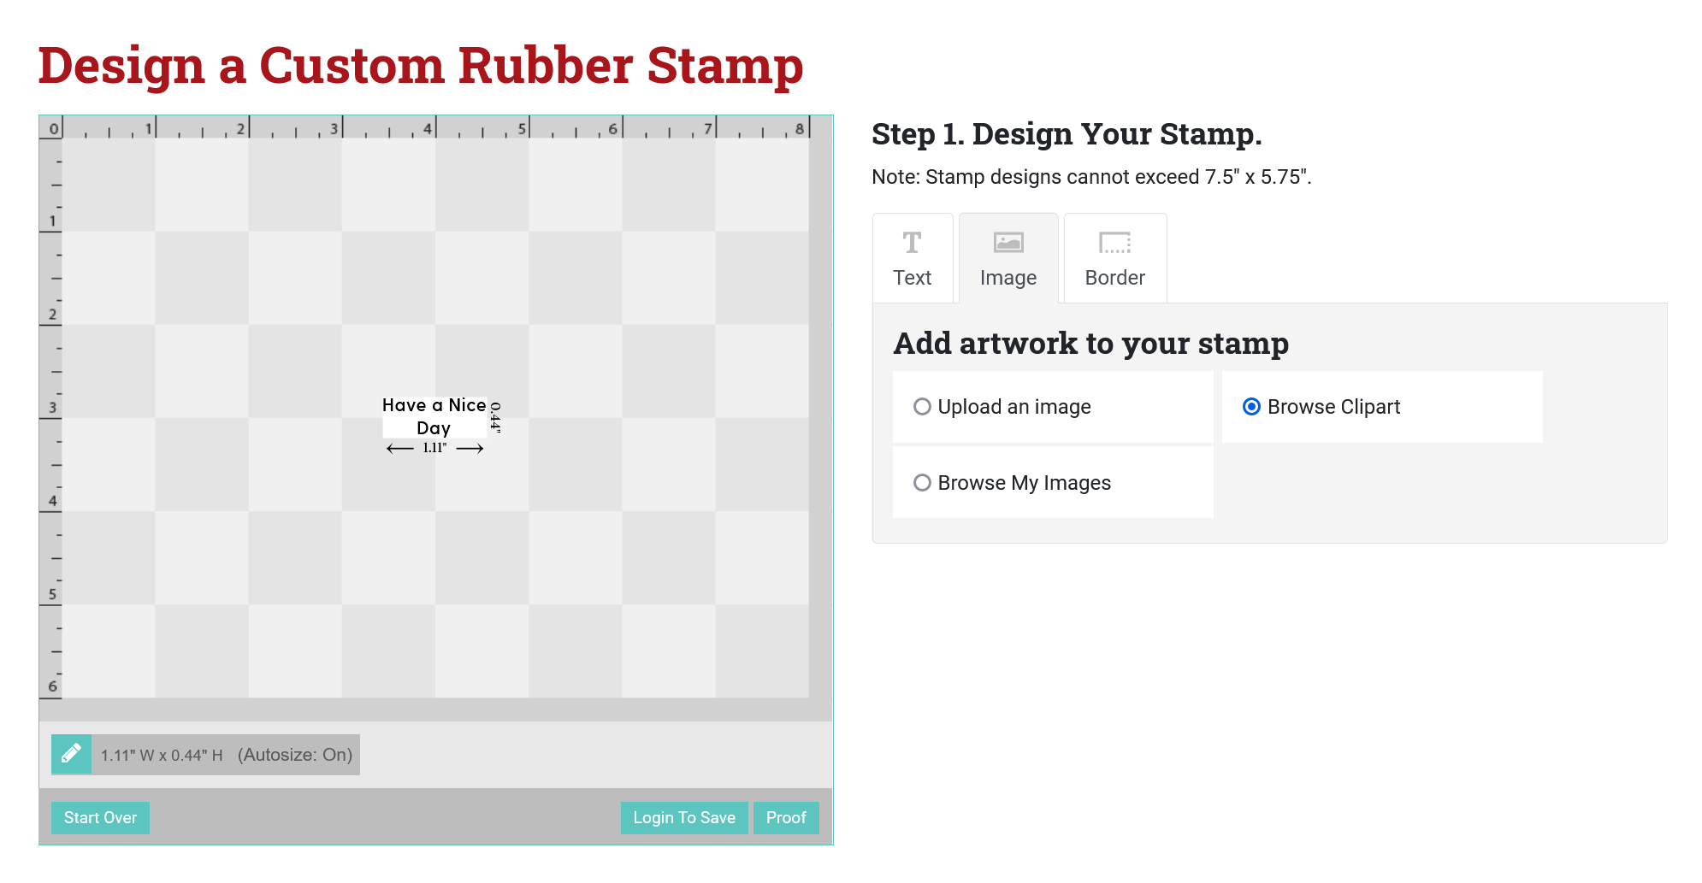The width and height of the screenshot is (1702, 883).
Task: Click the Design a Custom Rubber Stamp title
Action: (x=421, y=64)
